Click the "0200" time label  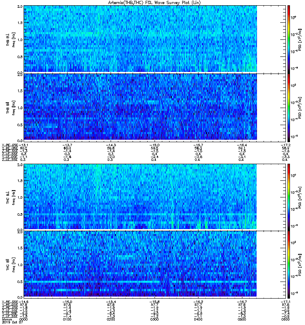click(111, 319)
